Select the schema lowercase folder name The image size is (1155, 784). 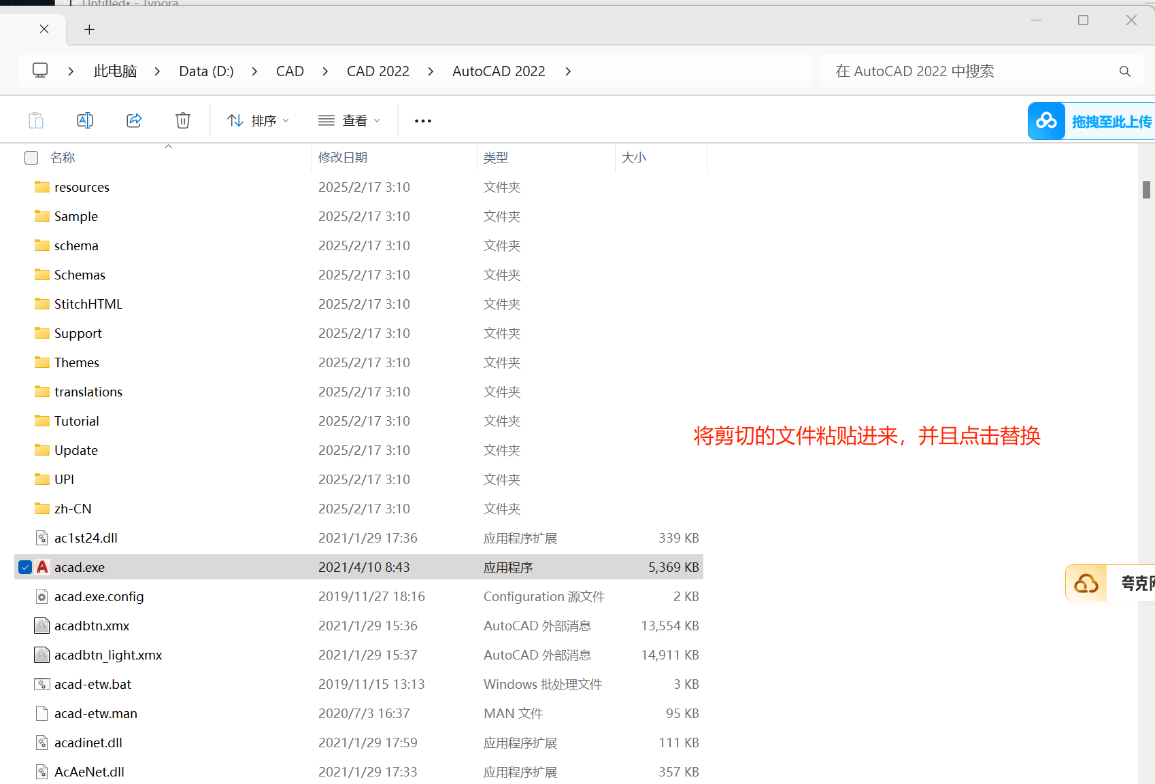pos(76,245)
